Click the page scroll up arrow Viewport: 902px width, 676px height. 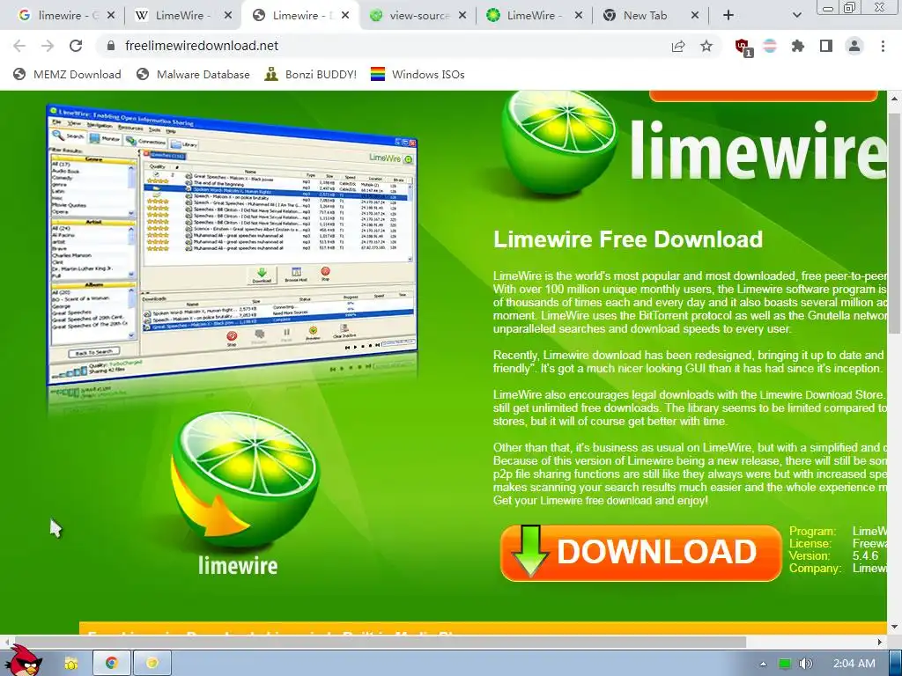click(895, 99)
